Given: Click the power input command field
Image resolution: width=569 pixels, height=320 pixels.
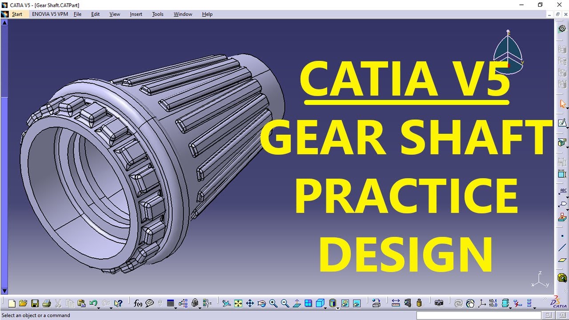Looking at the screenshot, I should [479, 316].
